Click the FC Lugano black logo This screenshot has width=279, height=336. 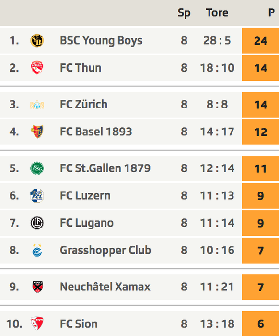(x=37, y=223)
